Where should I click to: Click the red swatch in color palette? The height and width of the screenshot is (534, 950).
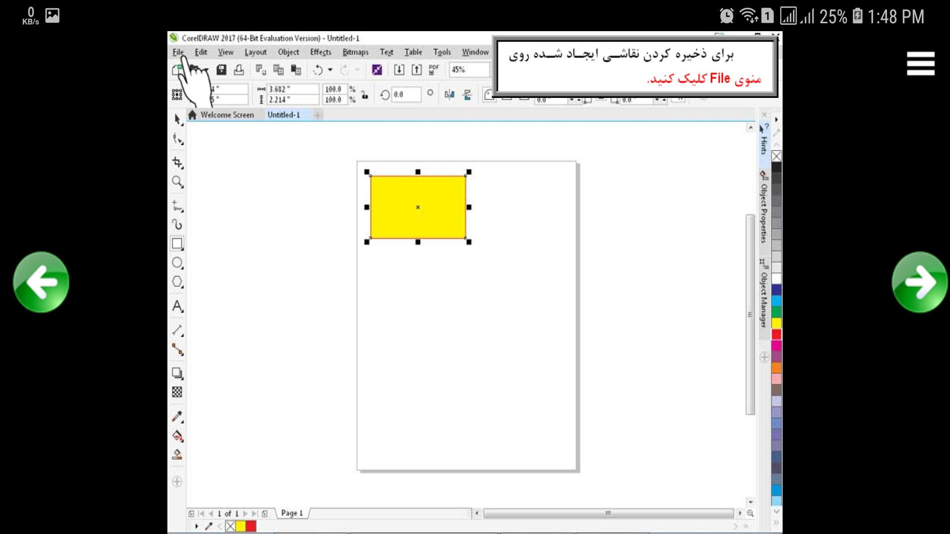pyautogui.click(x=776, y=335)
